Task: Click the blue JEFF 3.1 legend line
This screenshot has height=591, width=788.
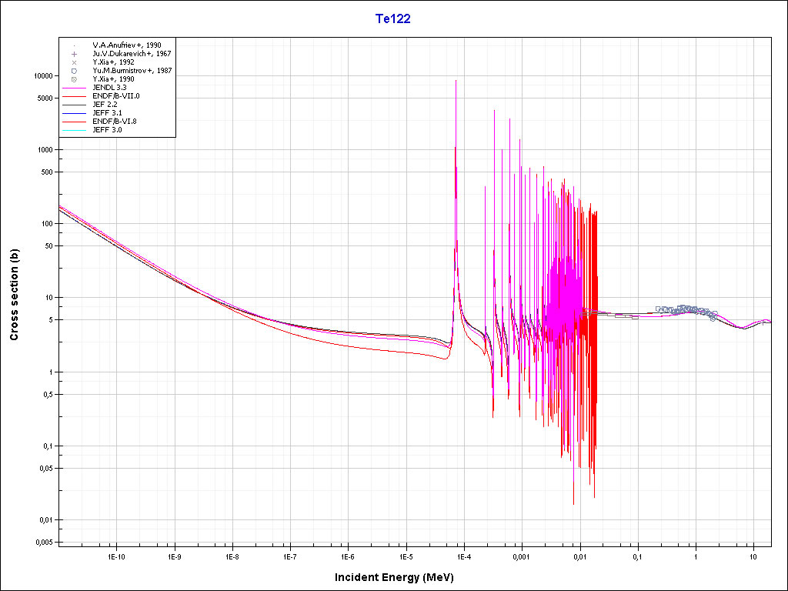Action: (x=74, y=113)
